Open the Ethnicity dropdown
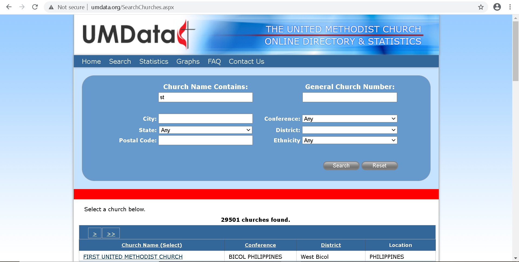Screen dimensions: 519x262 (x=350, y=140)
